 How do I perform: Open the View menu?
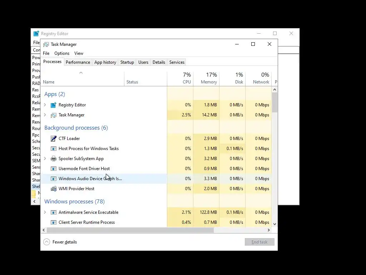tap(79, 53)
